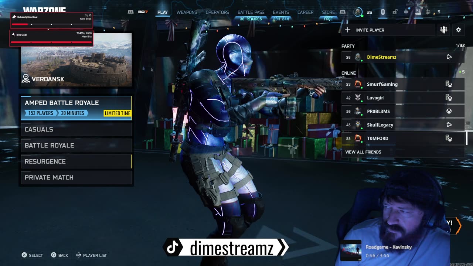
Task: Click the 20H 24M event timer
Action: coord(281,19)
